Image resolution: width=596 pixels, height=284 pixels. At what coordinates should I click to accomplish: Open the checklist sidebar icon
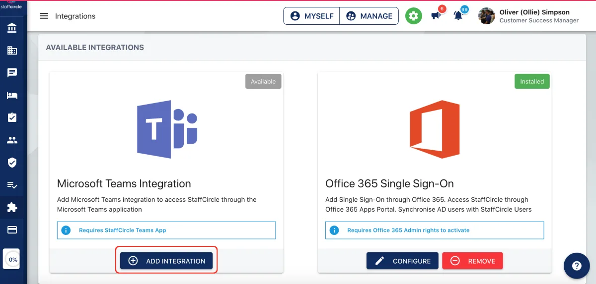12,185
